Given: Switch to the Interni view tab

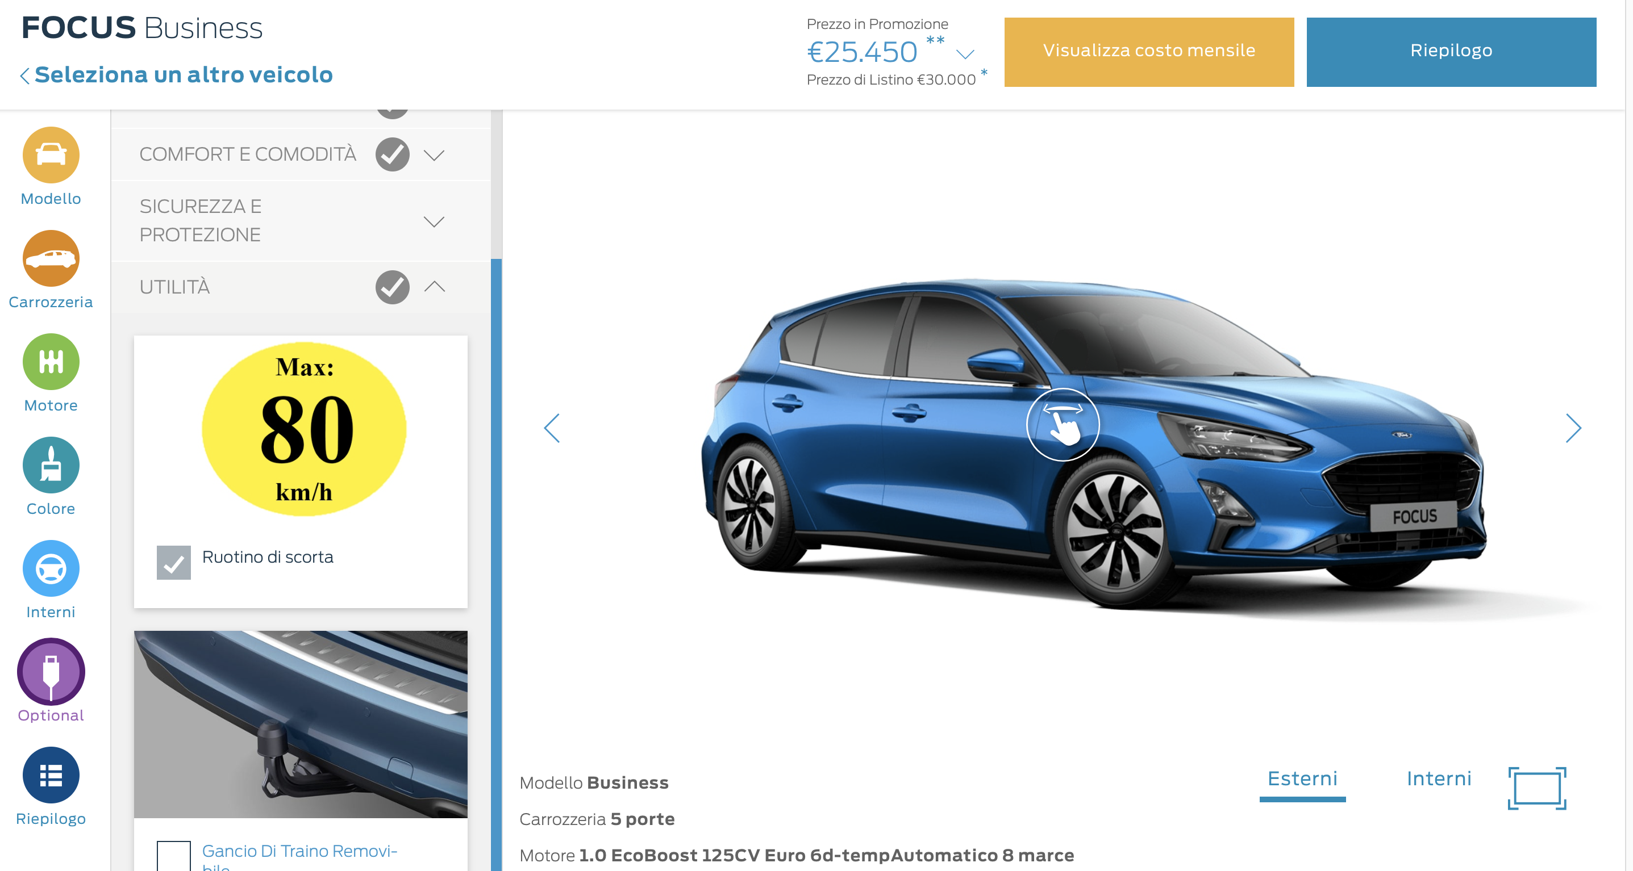Looking at the screenshot, I should pos(1438,778).
